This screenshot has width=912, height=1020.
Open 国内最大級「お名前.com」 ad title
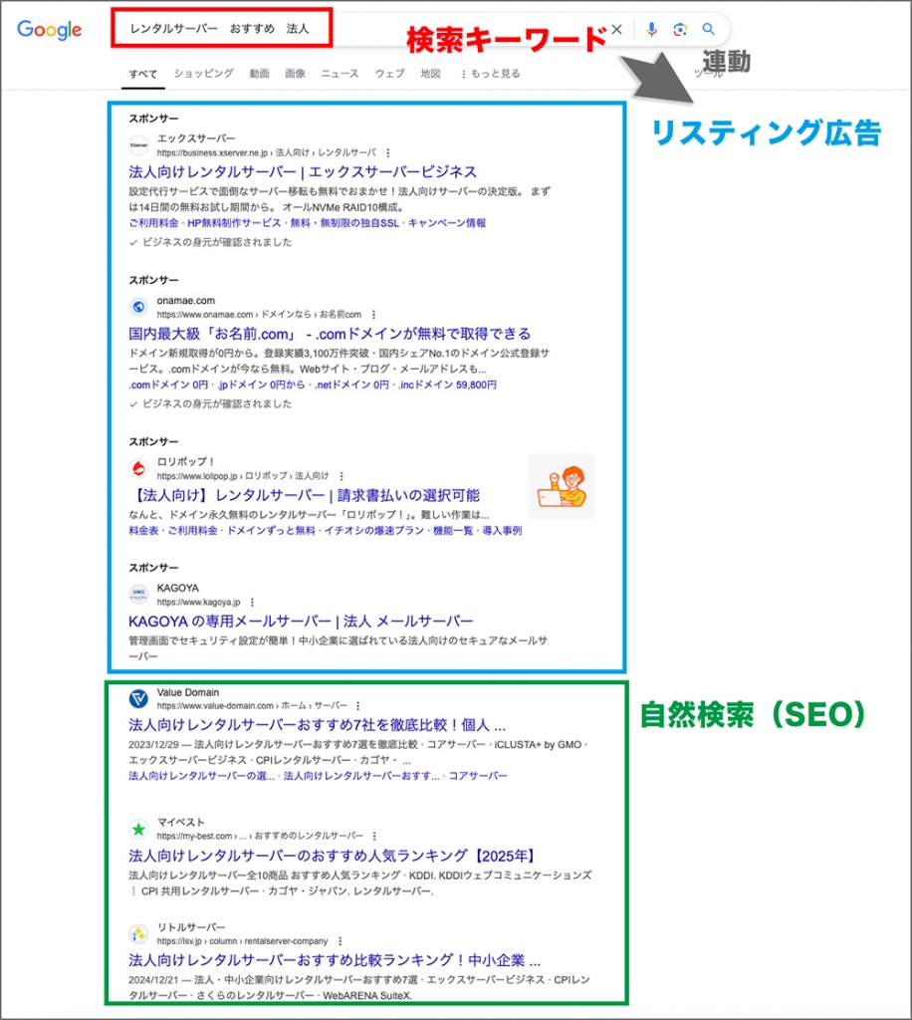pos(330,334)
